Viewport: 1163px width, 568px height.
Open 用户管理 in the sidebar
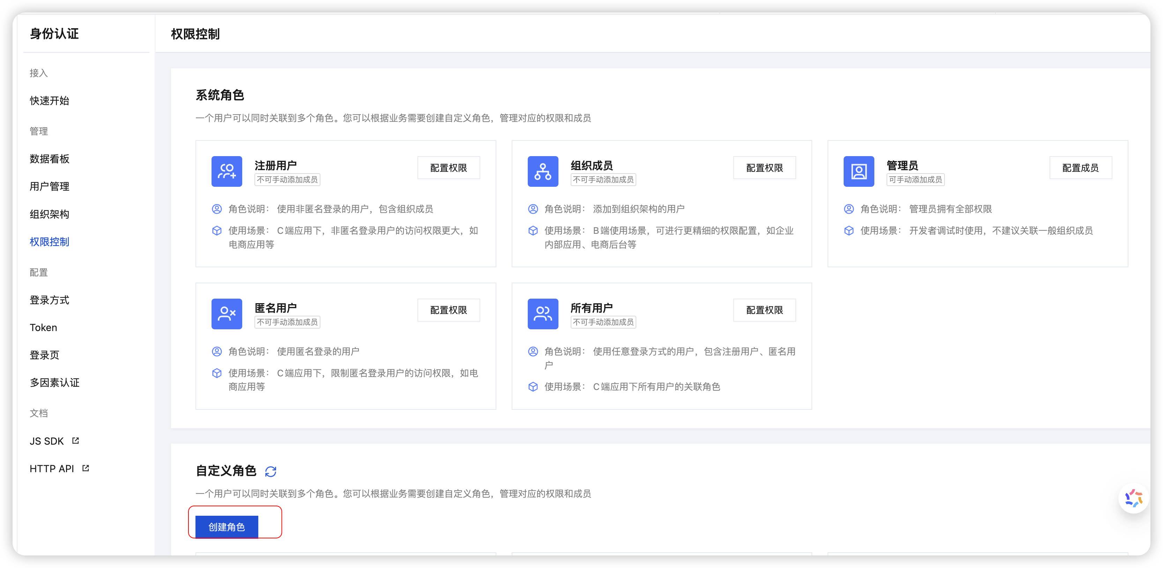coord(49,186)
